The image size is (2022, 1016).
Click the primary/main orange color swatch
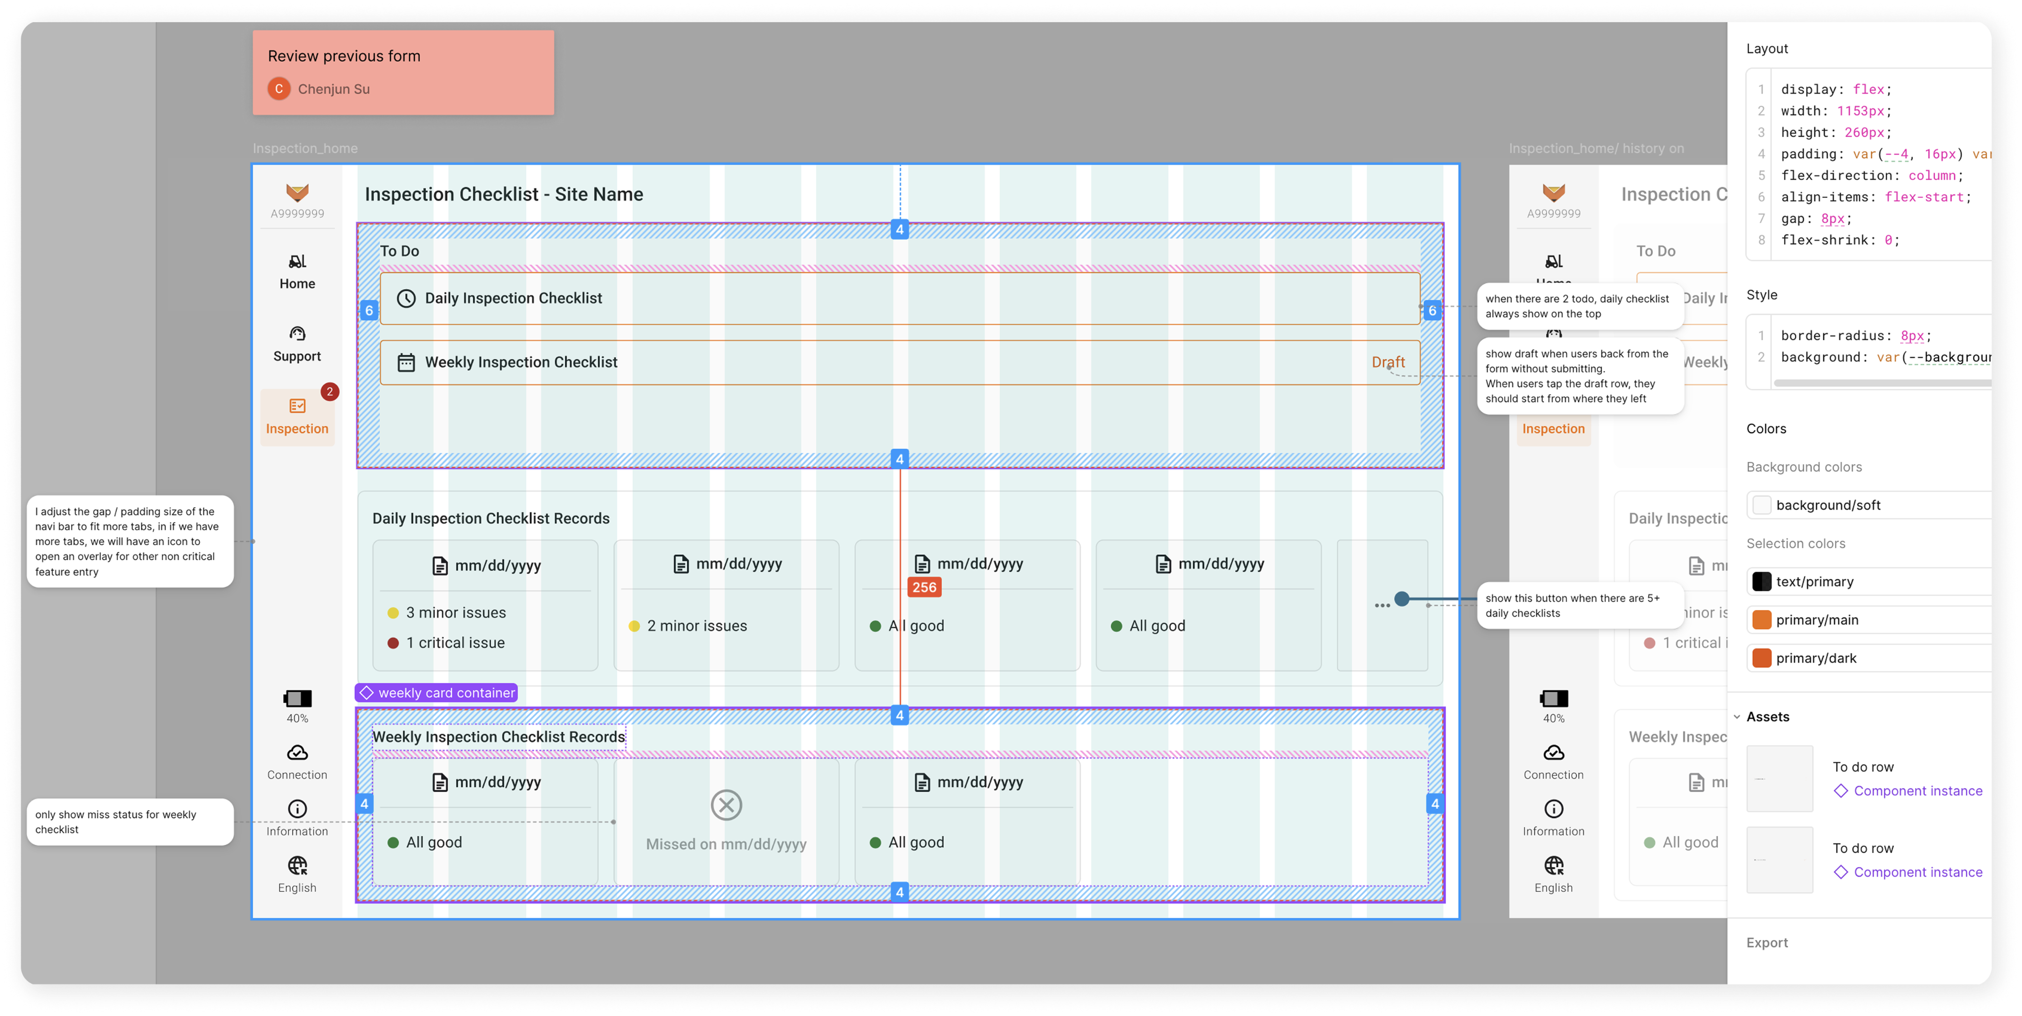[x=1762, y=620]
